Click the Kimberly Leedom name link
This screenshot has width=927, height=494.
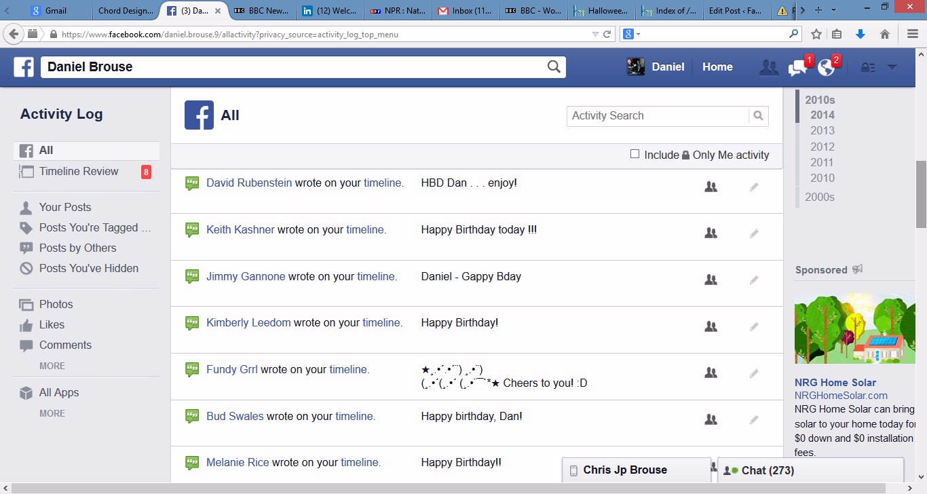[248, 323]
